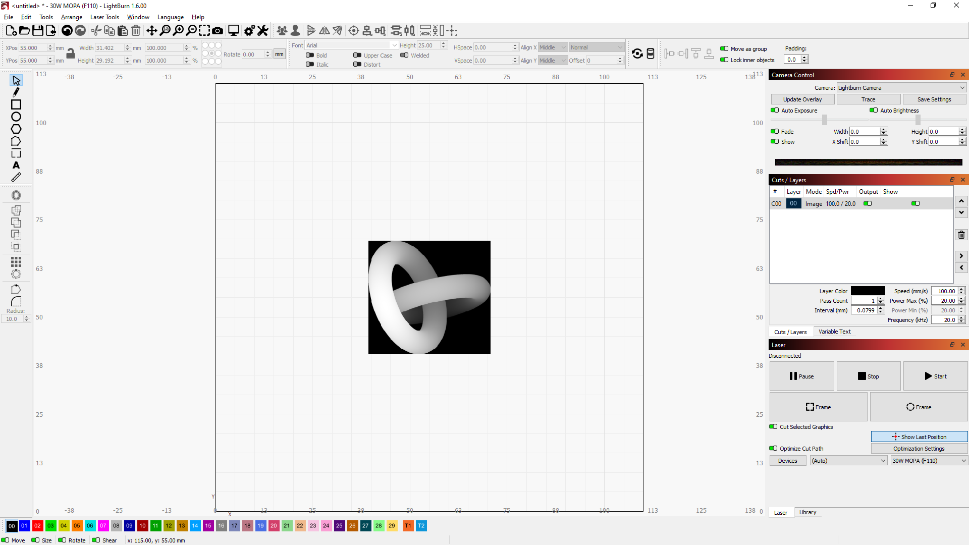The width and height of the screenshot is (969, 545).
Task: Enable Move as group toggle
Action: coord(724,48)
